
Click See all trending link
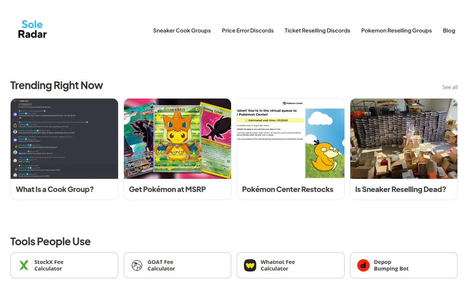[x=450, y=87]
